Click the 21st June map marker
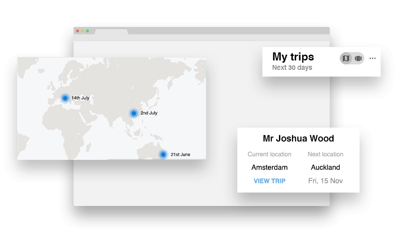The image size is (403, 240). pos(163,154)
